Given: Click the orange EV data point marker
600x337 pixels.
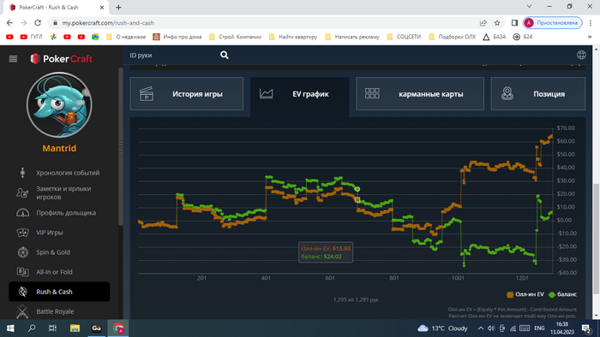Looking at the screenshot, I should click(357, 199).
